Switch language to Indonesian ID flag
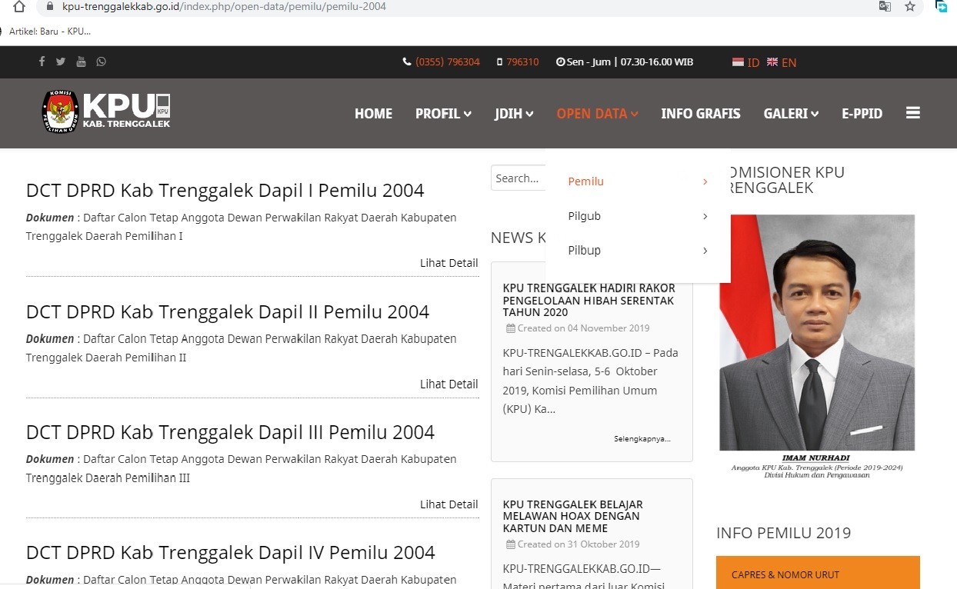The image size is (957, 589). 745,62
